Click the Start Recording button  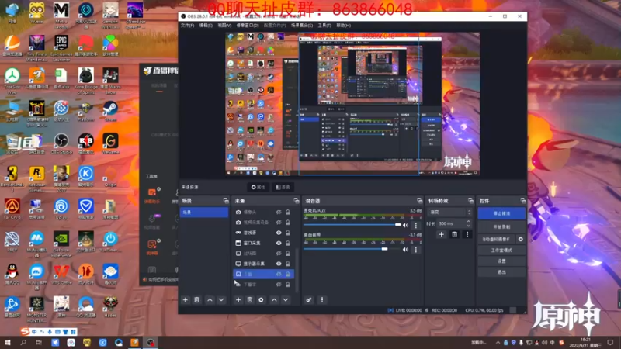pos(501,227)
